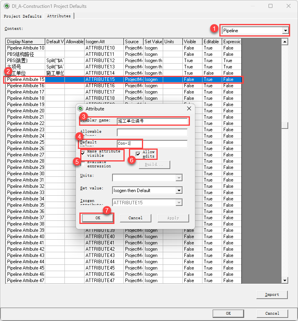Click the table scrollbar up arrow
This screenshot has width=298, height=321.
285,41
